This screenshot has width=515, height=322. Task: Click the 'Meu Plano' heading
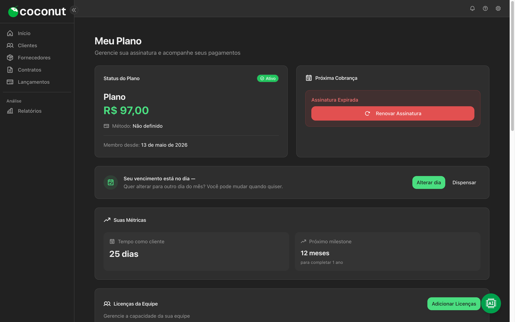tap(118, 41)
